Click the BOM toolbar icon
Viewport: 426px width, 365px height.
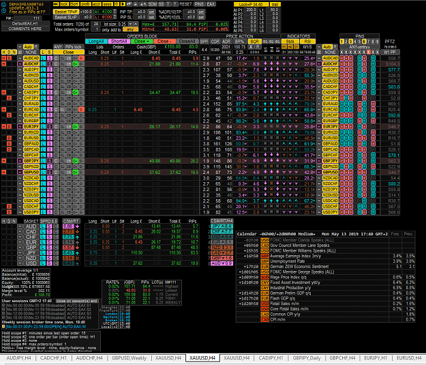coord(153,4)
